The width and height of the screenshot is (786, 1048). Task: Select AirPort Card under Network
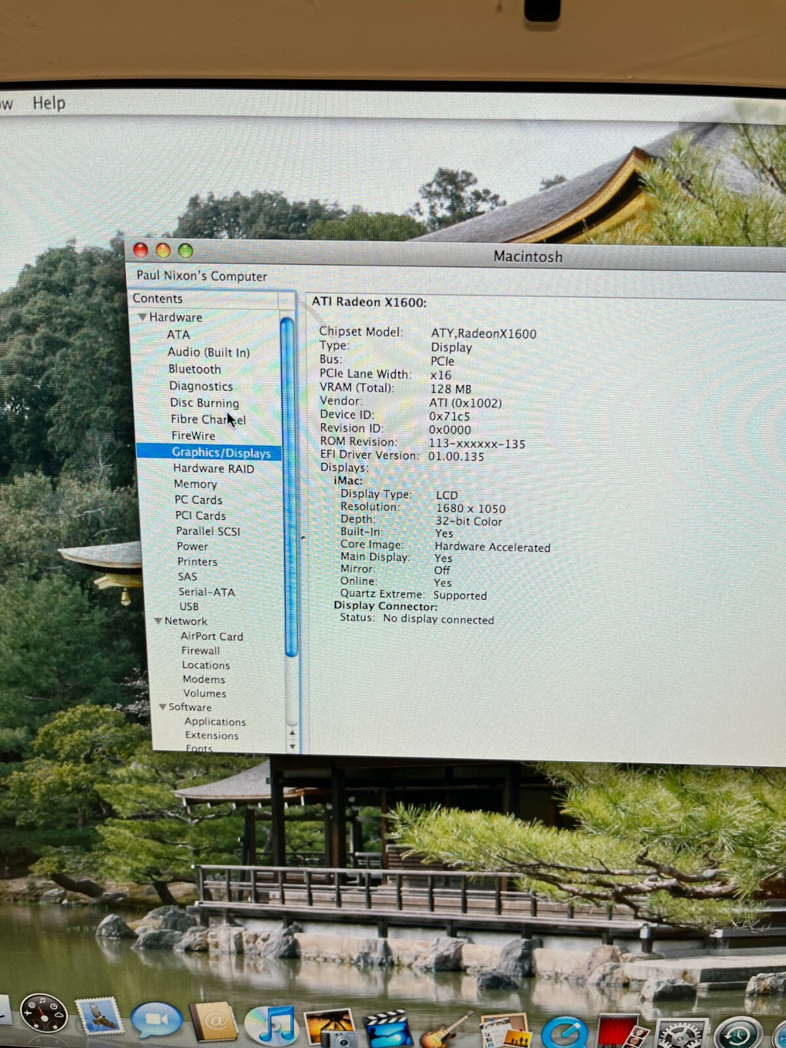[x=212, y=636]
